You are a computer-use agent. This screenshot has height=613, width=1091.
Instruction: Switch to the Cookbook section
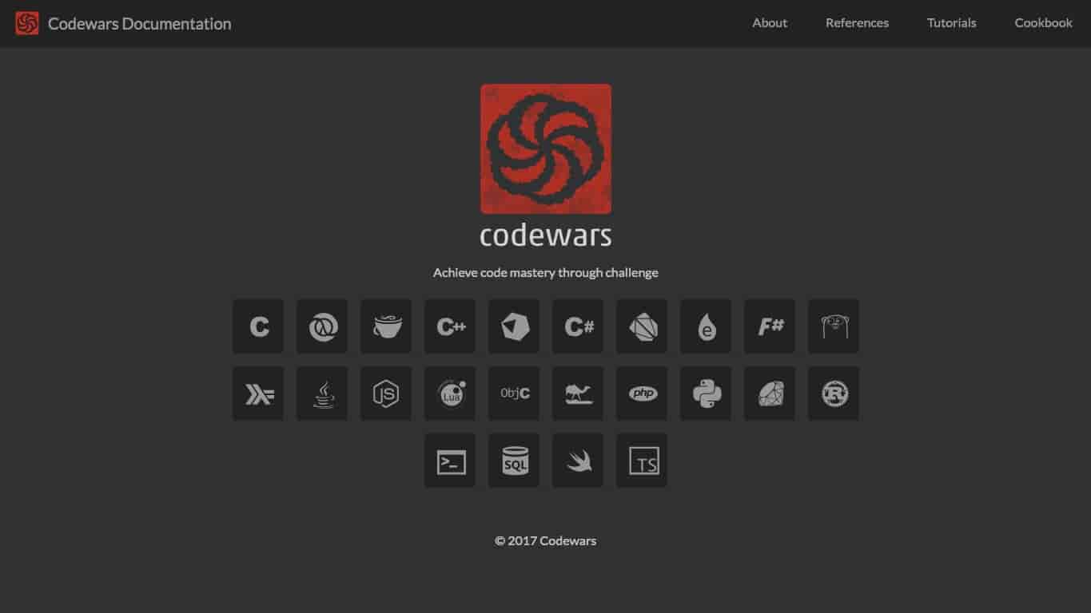[1043, 23]
